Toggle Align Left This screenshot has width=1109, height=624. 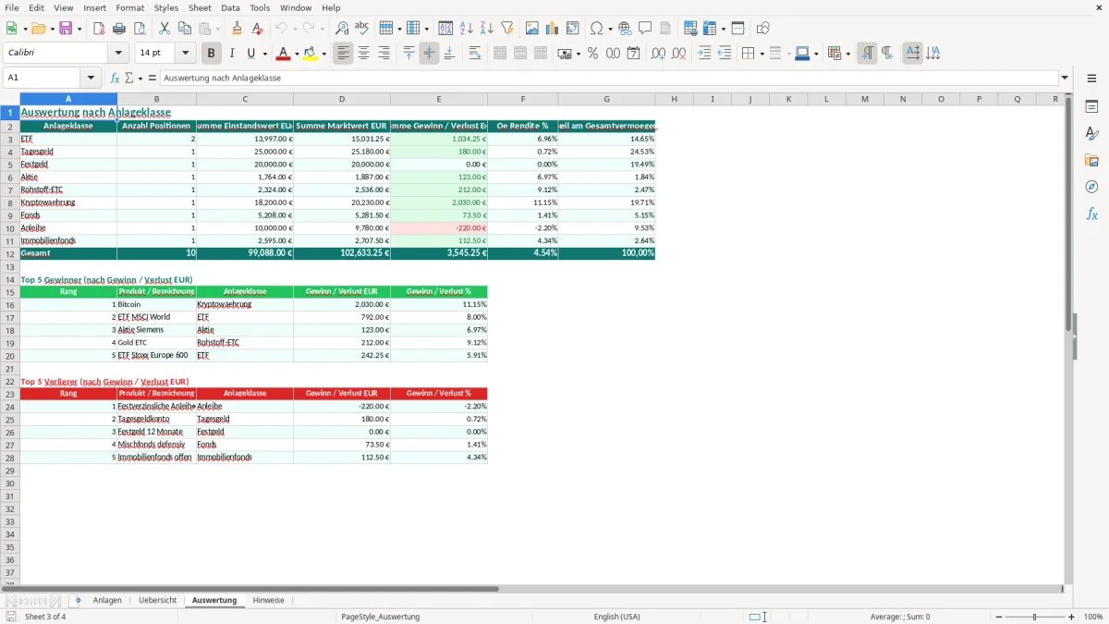point(344,54)
